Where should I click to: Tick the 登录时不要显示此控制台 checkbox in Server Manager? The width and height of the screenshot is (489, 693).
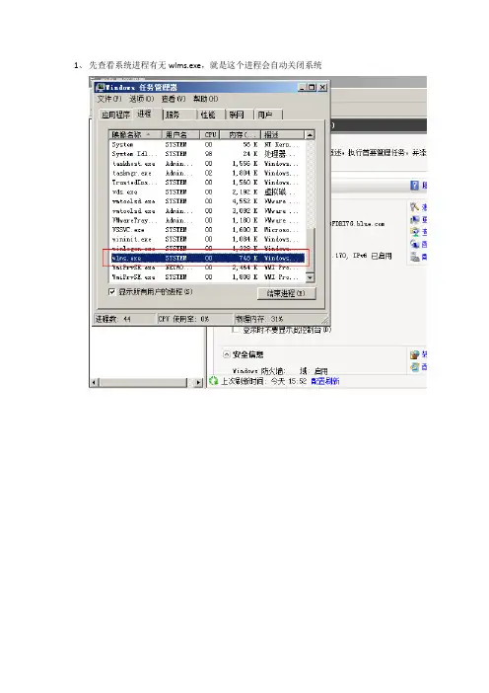pyautogui.click(x=236, y=330)
